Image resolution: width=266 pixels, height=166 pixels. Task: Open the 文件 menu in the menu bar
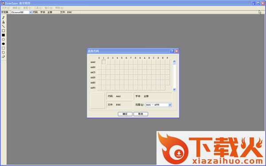point(6,8)
